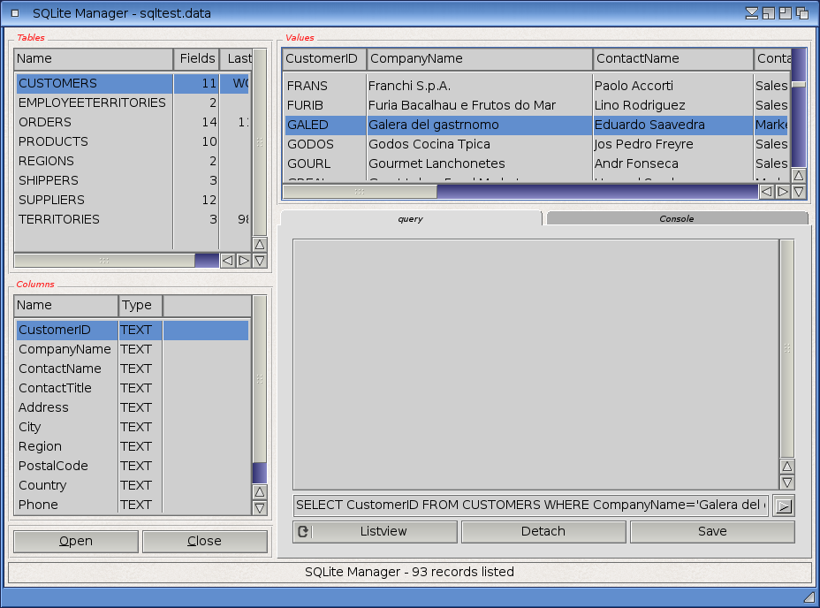Click the Save button
This screenshot has width=820, height=608.
712,532
